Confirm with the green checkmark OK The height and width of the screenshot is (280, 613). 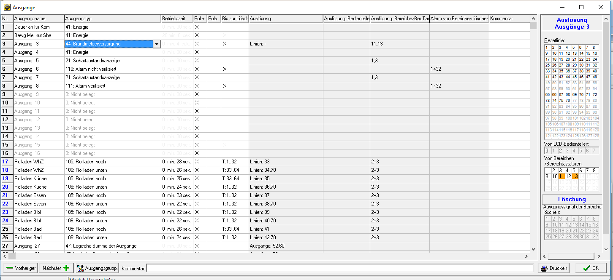(585, 268)
